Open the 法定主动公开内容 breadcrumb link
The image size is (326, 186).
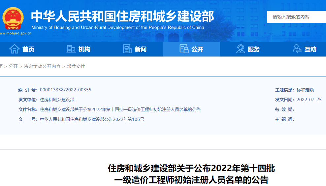click(x=42, y=66)
